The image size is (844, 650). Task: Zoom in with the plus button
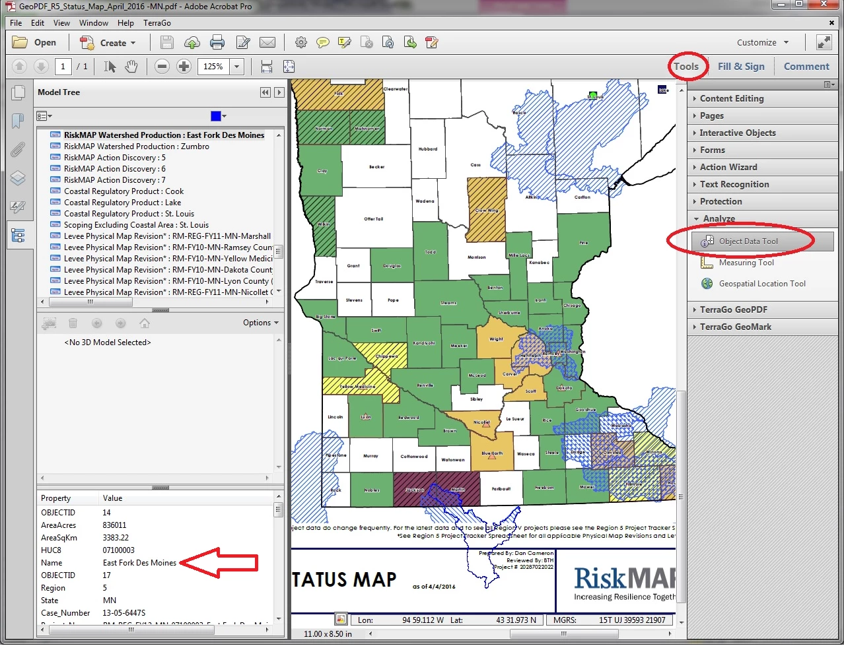coord(184,67)
